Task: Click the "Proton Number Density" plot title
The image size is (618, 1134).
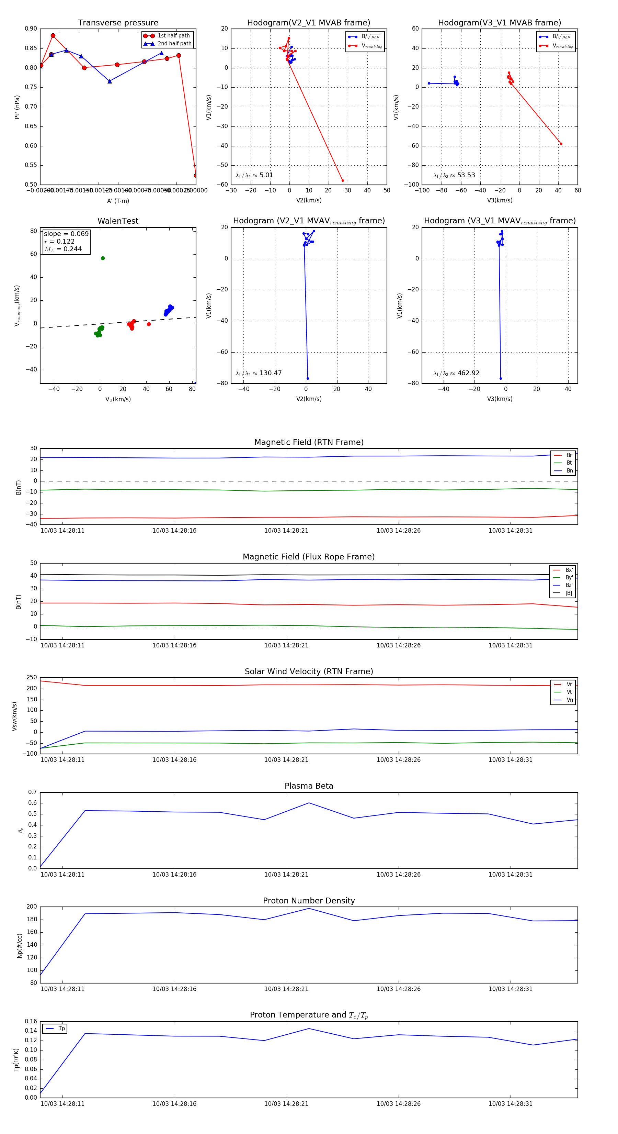Action: click(x=309, y=901)
